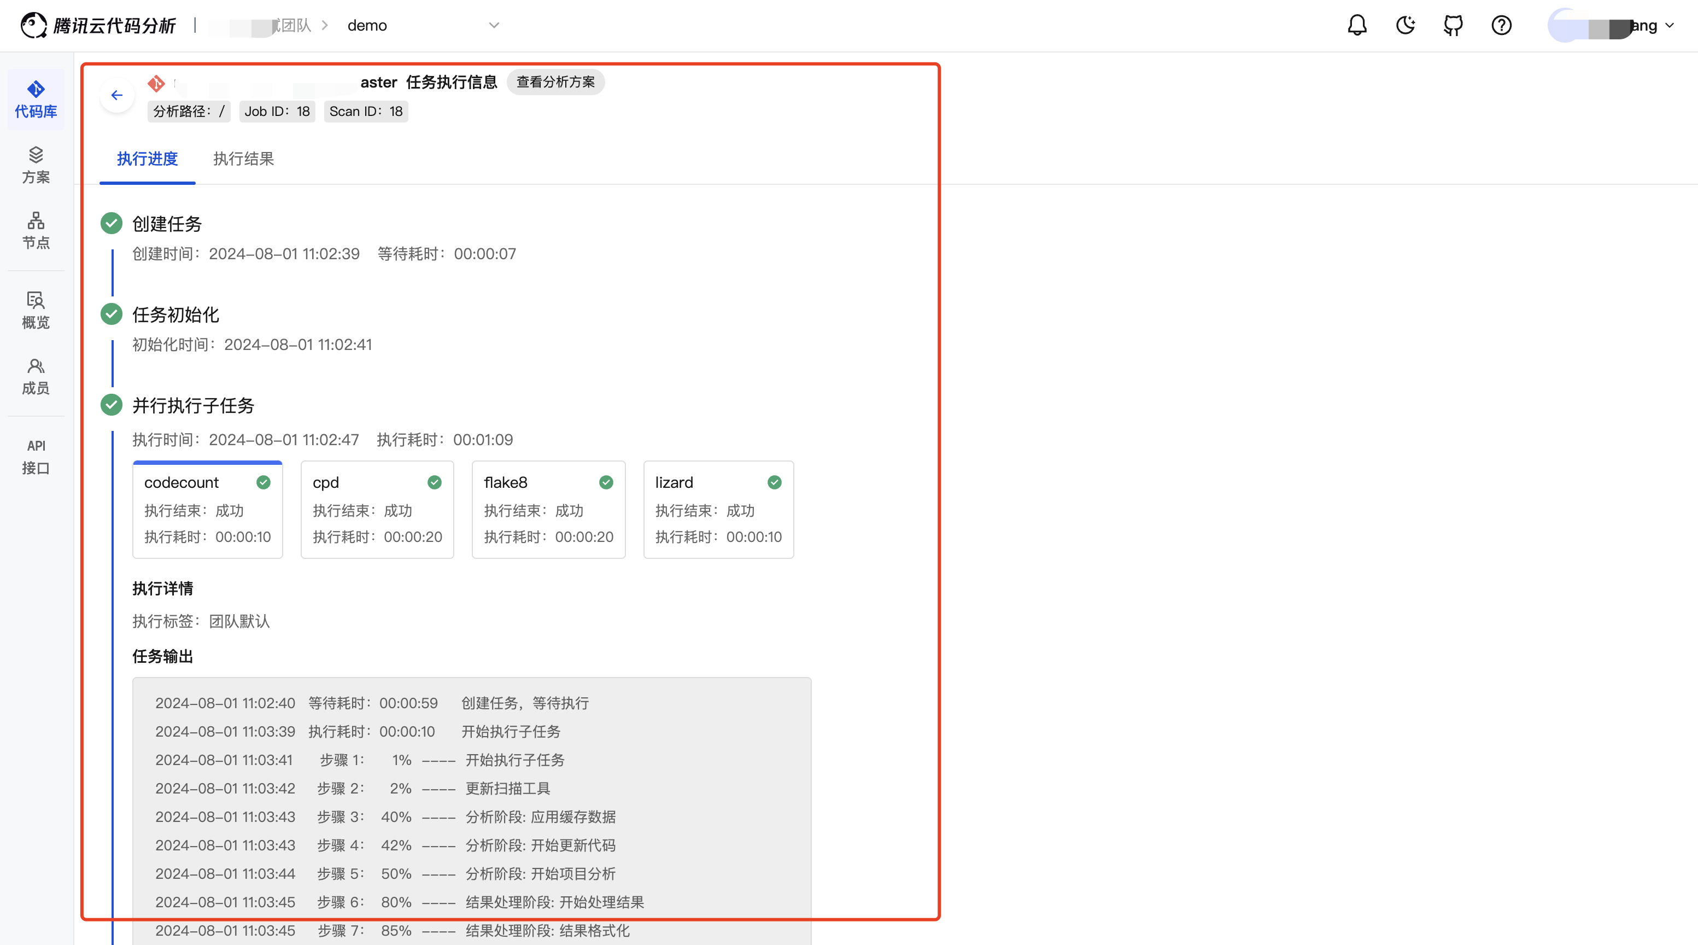Click the red git repository icon

tap(156, 83)
